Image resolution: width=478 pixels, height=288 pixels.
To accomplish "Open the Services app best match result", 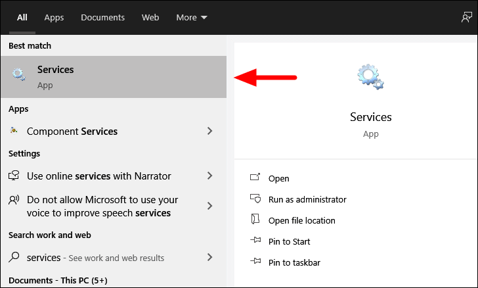I will (114, 77).
